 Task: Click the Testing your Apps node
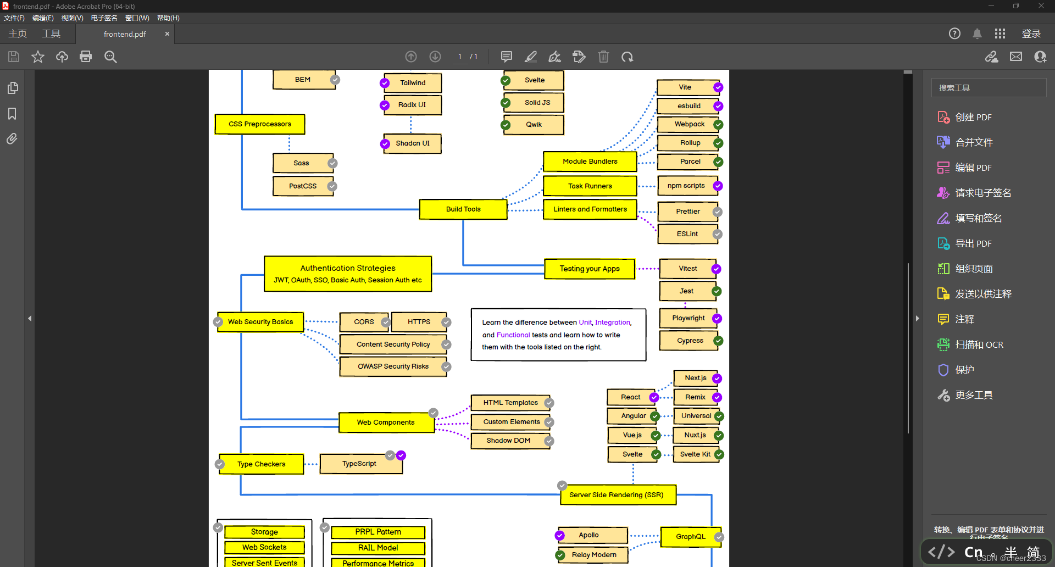click(x=590, y=269)
